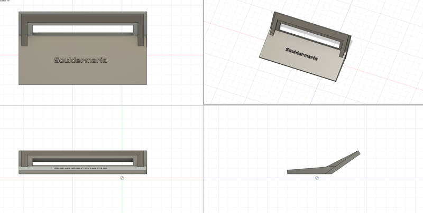The width and height of the screenshot is (423, 213).
Task: Select the rectangular slot opening in top-left view
Action: click(x=82, y=29)
